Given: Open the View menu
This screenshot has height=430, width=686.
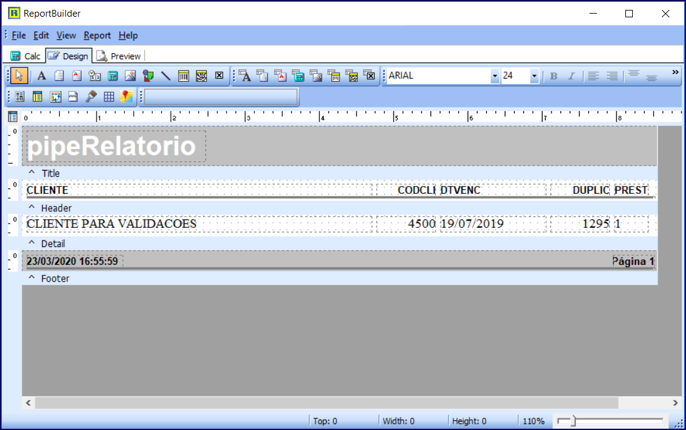Looking at the screenshot, I should click(x=66, y=35).
